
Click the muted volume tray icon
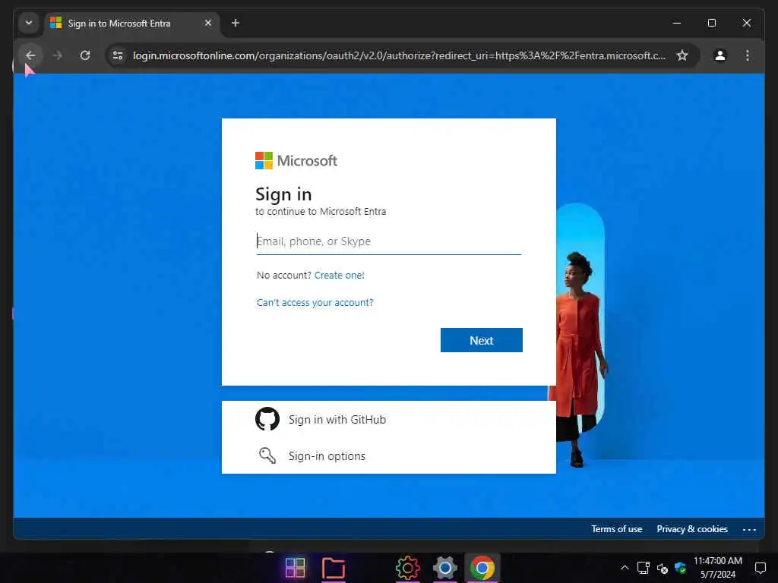tap(662, 568)
